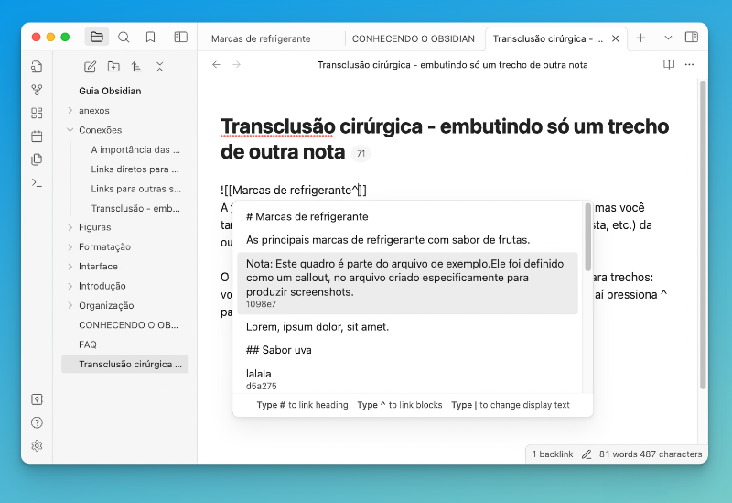The height and width of the screenshot is (503, 732).
Task: Open quick switcher ribbon icon
Action: coord(37,67)
